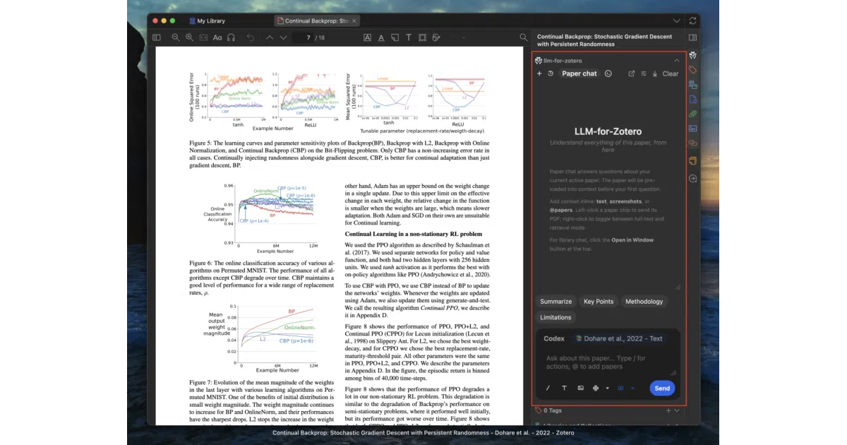This screenshot has height=445, width=847.
Task: Go to next page arrow
Action: (284, 37)
